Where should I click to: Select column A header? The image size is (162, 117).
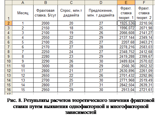(x=23, y=3)
